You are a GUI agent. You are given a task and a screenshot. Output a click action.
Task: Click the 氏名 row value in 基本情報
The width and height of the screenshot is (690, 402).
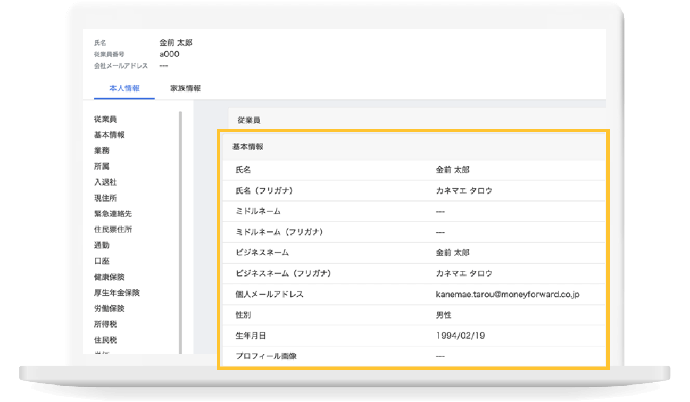point(452,170)
